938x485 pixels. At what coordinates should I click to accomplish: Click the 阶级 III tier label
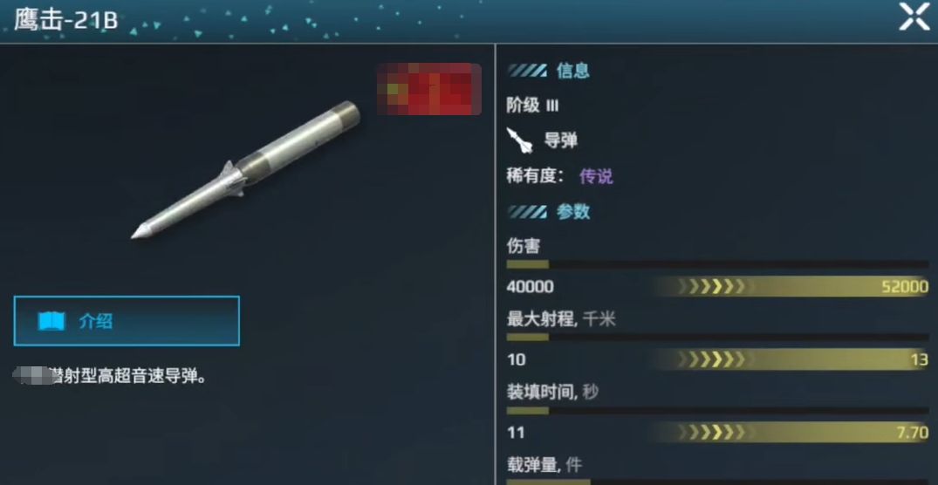point(532,106)
